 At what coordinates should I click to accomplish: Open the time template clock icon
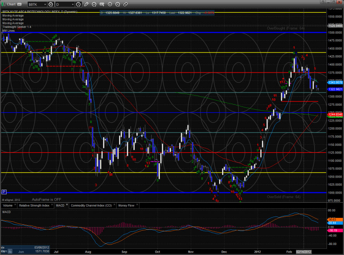point(79,4)
